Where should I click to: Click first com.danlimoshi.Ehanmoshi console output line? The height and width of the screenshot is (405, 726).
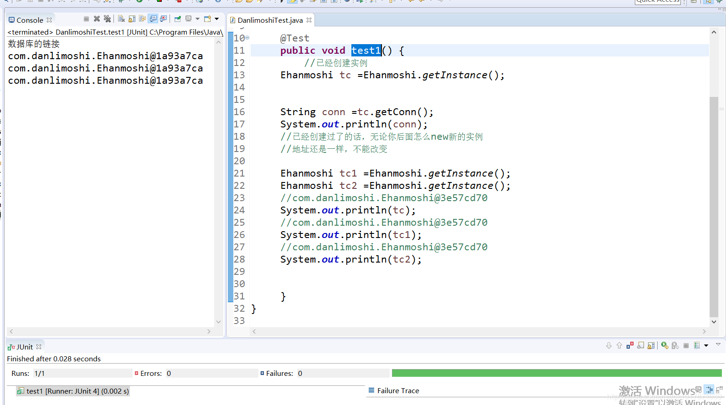point(105,56)
